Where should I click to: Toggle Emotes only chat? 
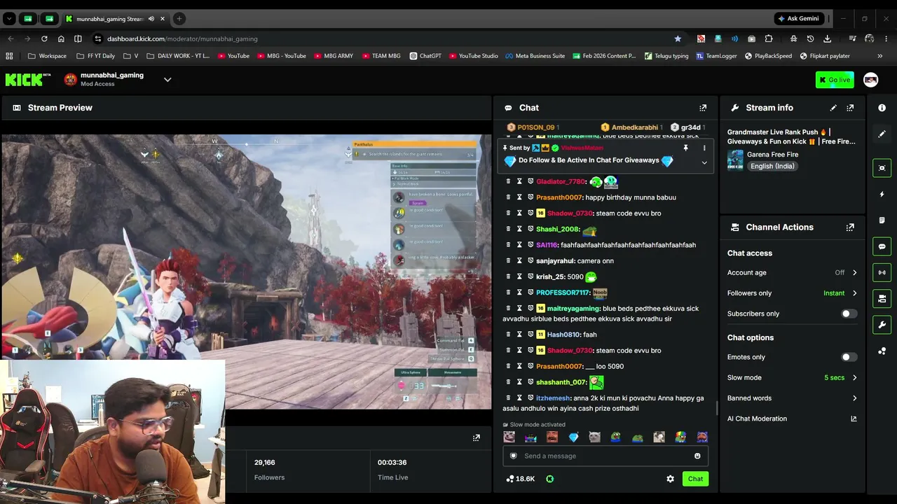849,357
